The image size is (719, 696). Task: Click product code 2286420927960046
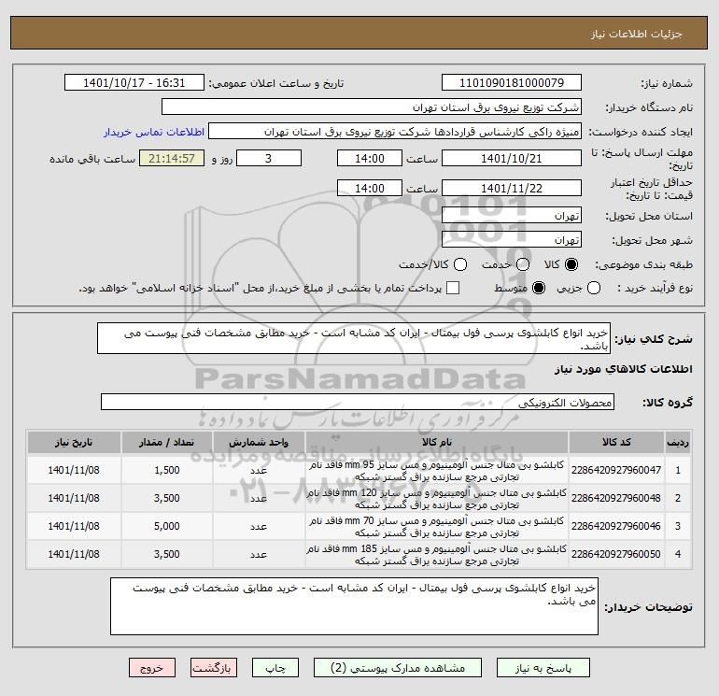pos(616,526)
